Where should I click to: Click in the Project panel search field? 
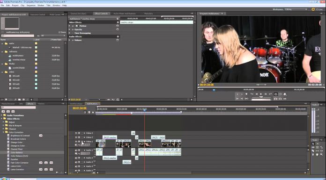click(x=17, y=36)
